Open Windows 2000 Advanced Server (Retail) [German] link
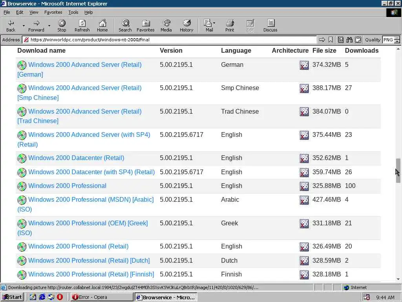Image resolution: width=402 pixels, height=302 pixels. click(79, 70)
